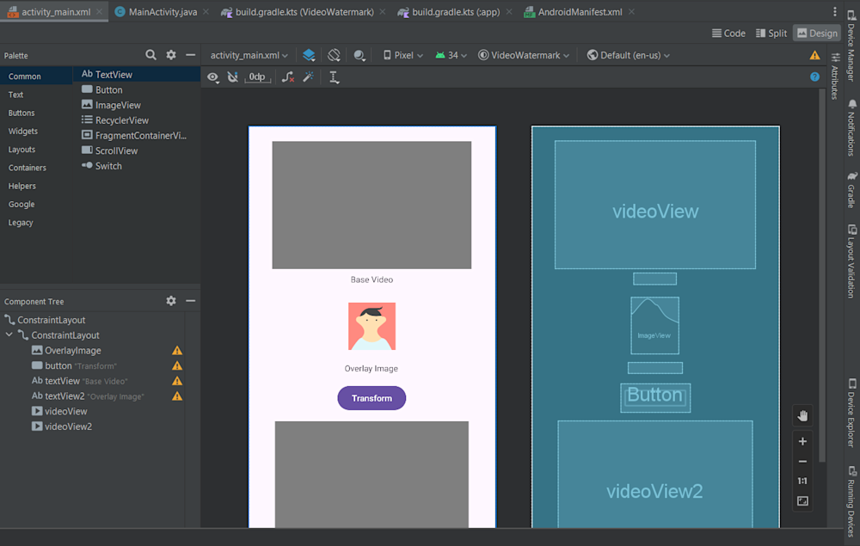Open the Guidelines tool in toolbar
This screenshot has width=860, height=546.
point(334,77)
